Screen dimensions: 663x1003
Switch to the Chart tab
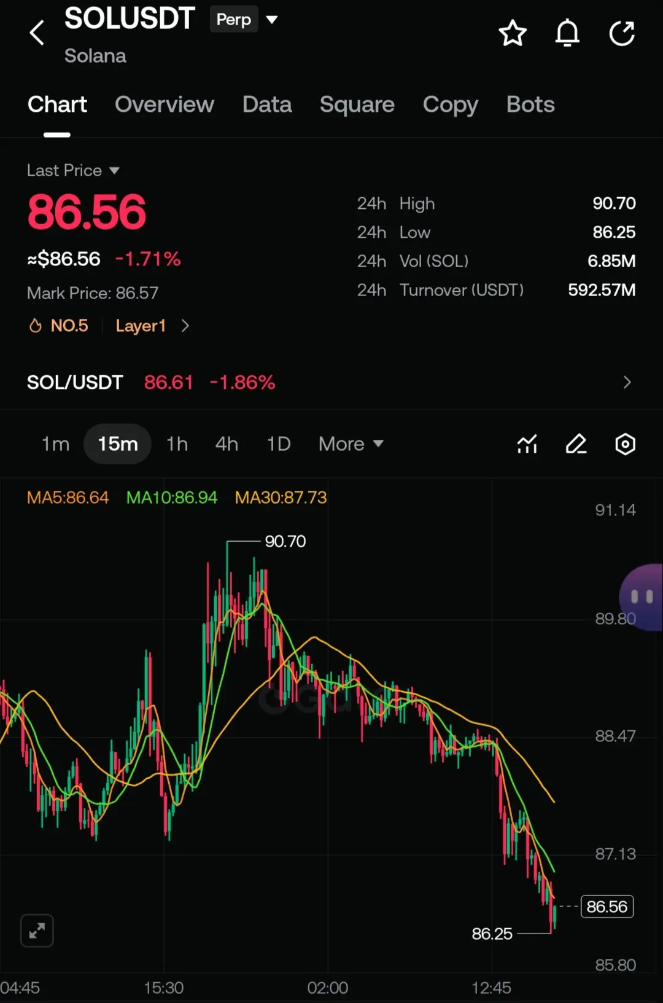point(57,104)
